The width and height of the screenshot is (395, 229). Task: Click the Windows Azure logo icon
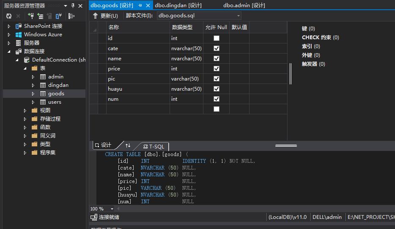[x=18, y=35]
